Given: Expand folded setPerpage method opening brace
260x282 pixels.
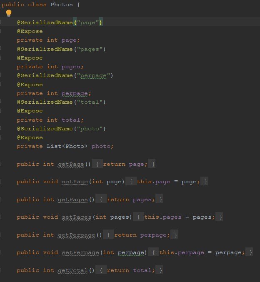Looking at the screenshot, I should [x=153, y=252].
